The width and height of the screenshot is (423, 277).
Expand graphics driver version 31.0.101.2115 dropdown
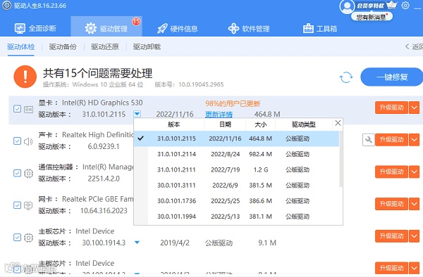[x=137, y=114]
